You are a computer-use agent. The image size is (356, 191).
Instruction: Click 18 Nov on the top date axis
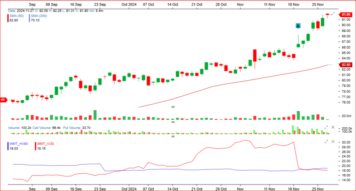click(293, 5)
